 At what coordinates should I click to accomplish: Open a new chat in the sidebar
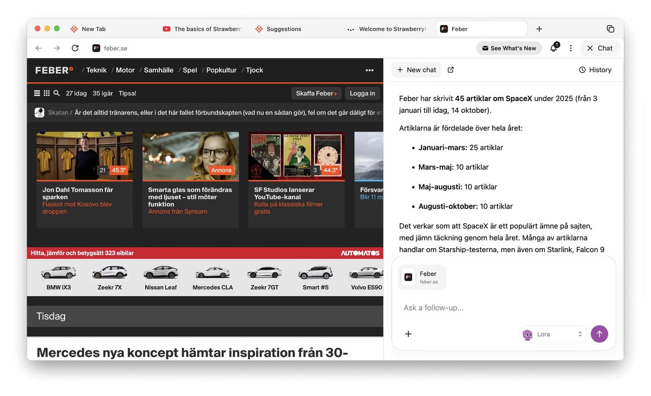(416, 70)
